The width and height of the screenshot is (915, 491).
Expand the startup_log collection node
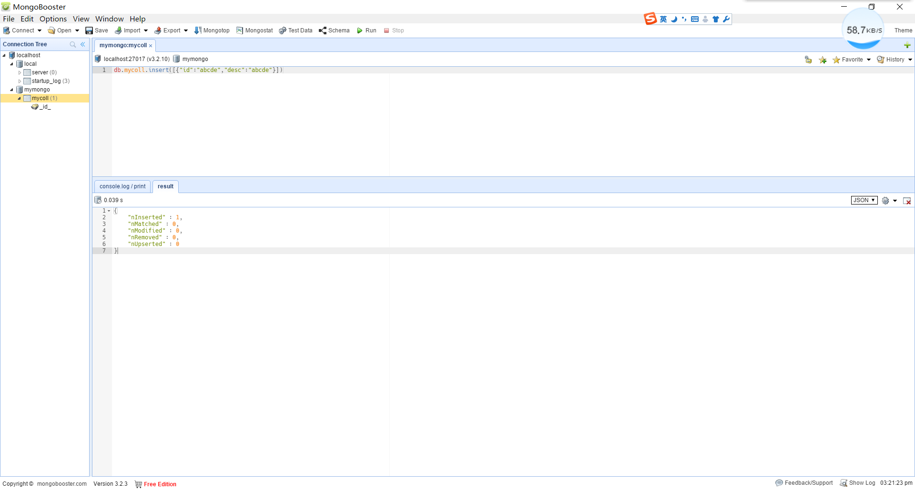(x=20, y=81)
